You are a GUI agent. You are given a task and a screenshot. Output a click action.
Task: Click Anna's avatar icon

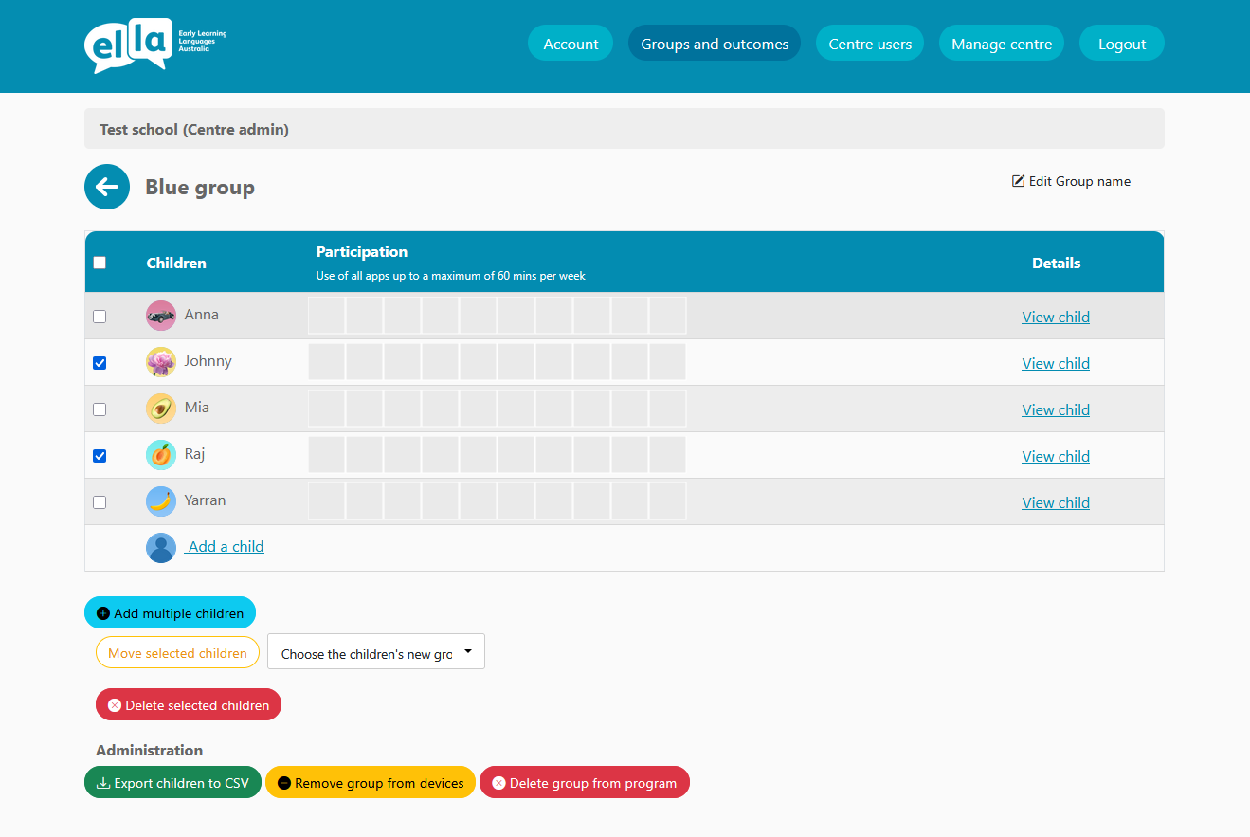point(161,316)
